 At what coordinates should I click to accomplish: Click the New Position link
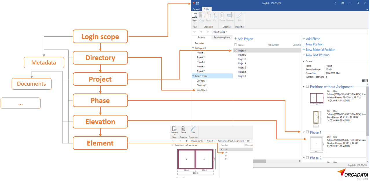[x=313, y=44]
